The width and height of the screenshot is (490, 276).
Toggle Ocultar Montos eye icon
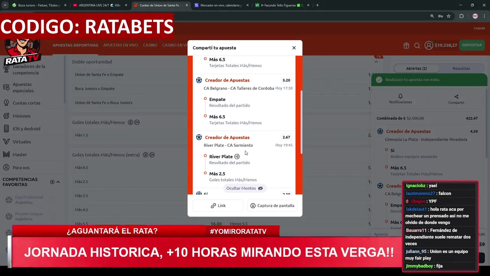[260, 188]
